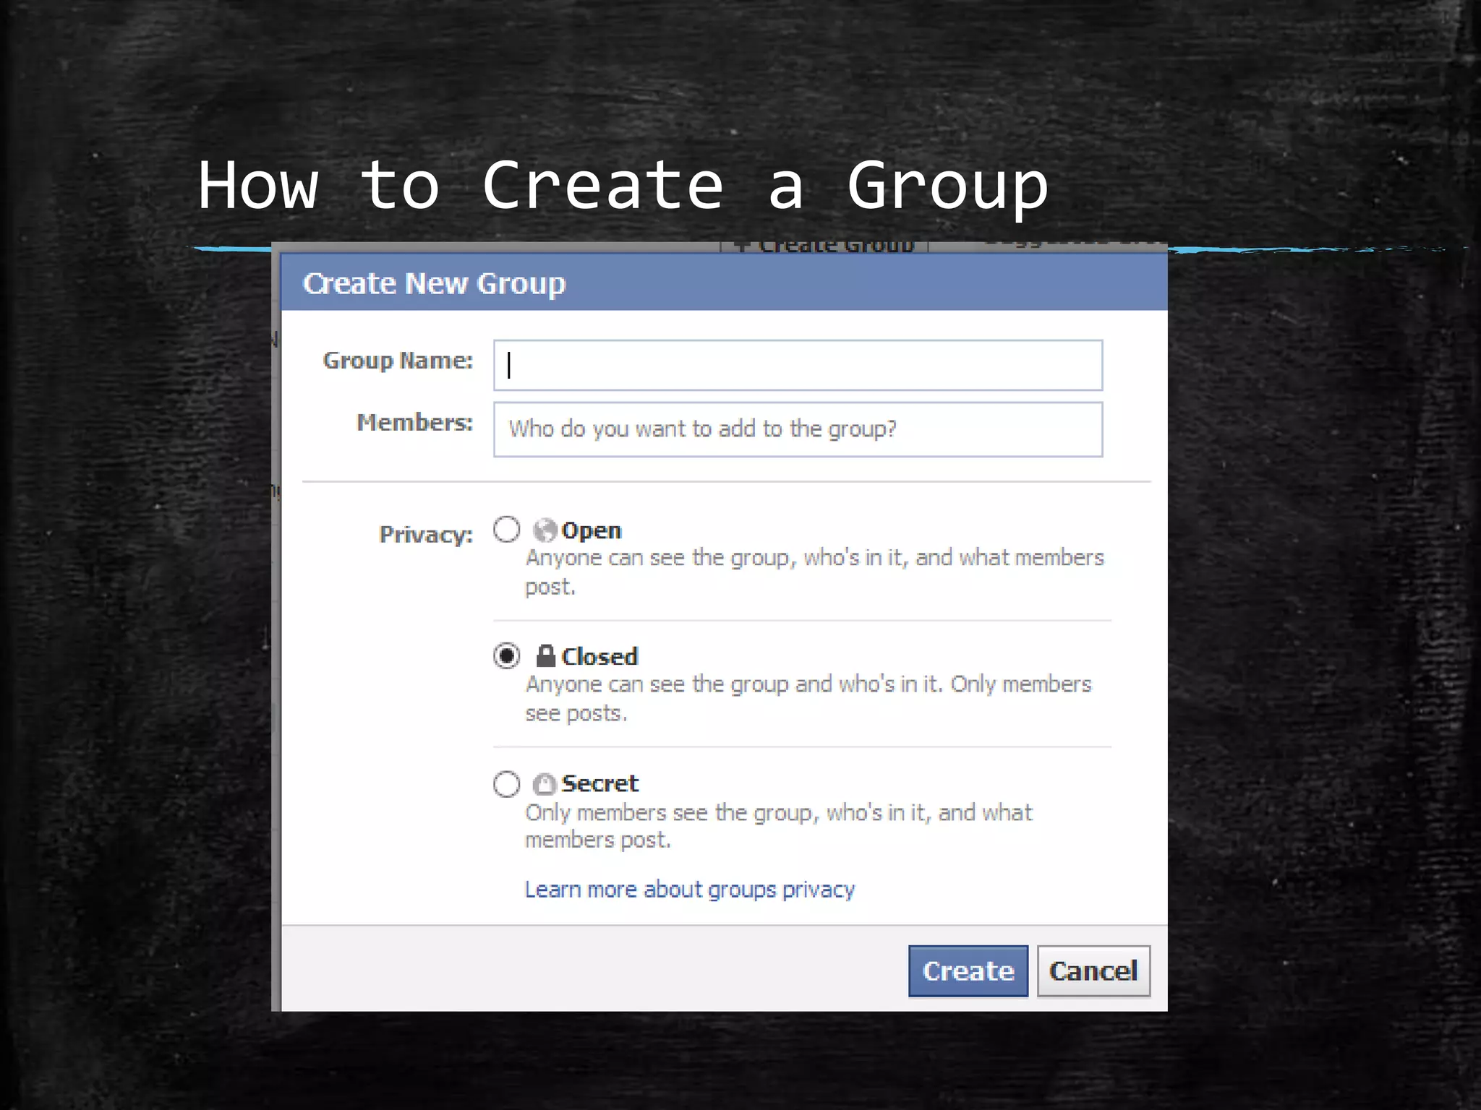The width and height of the screenshot is (1481, 1110).
Task: Click the Cancel button
Action: click(x=1093, y=971)
